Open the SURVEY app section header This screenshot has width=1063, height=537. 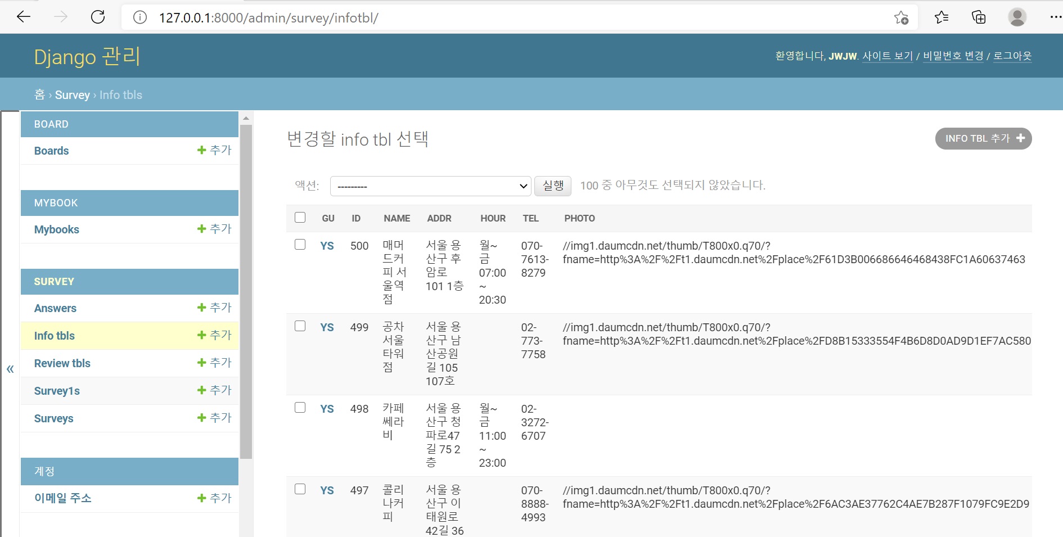tap(54, 282)
